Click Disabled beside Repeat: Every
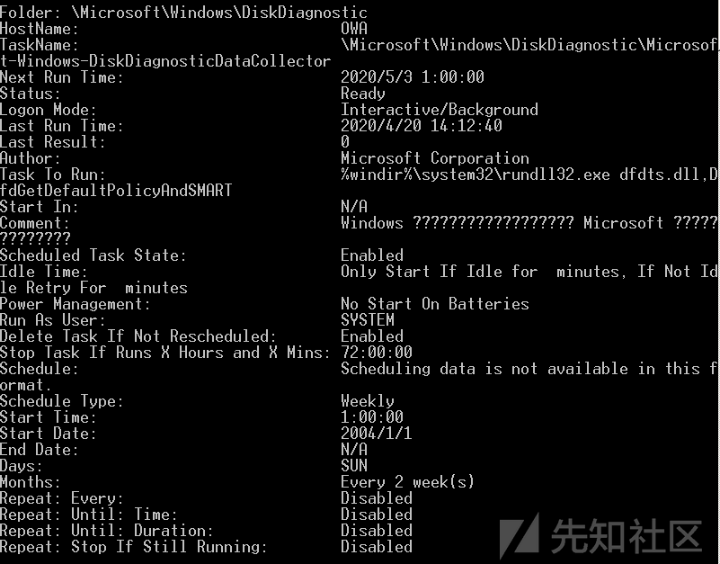This screenshot has height=564, width=720. pyautogui.click(x=377, y=497)
